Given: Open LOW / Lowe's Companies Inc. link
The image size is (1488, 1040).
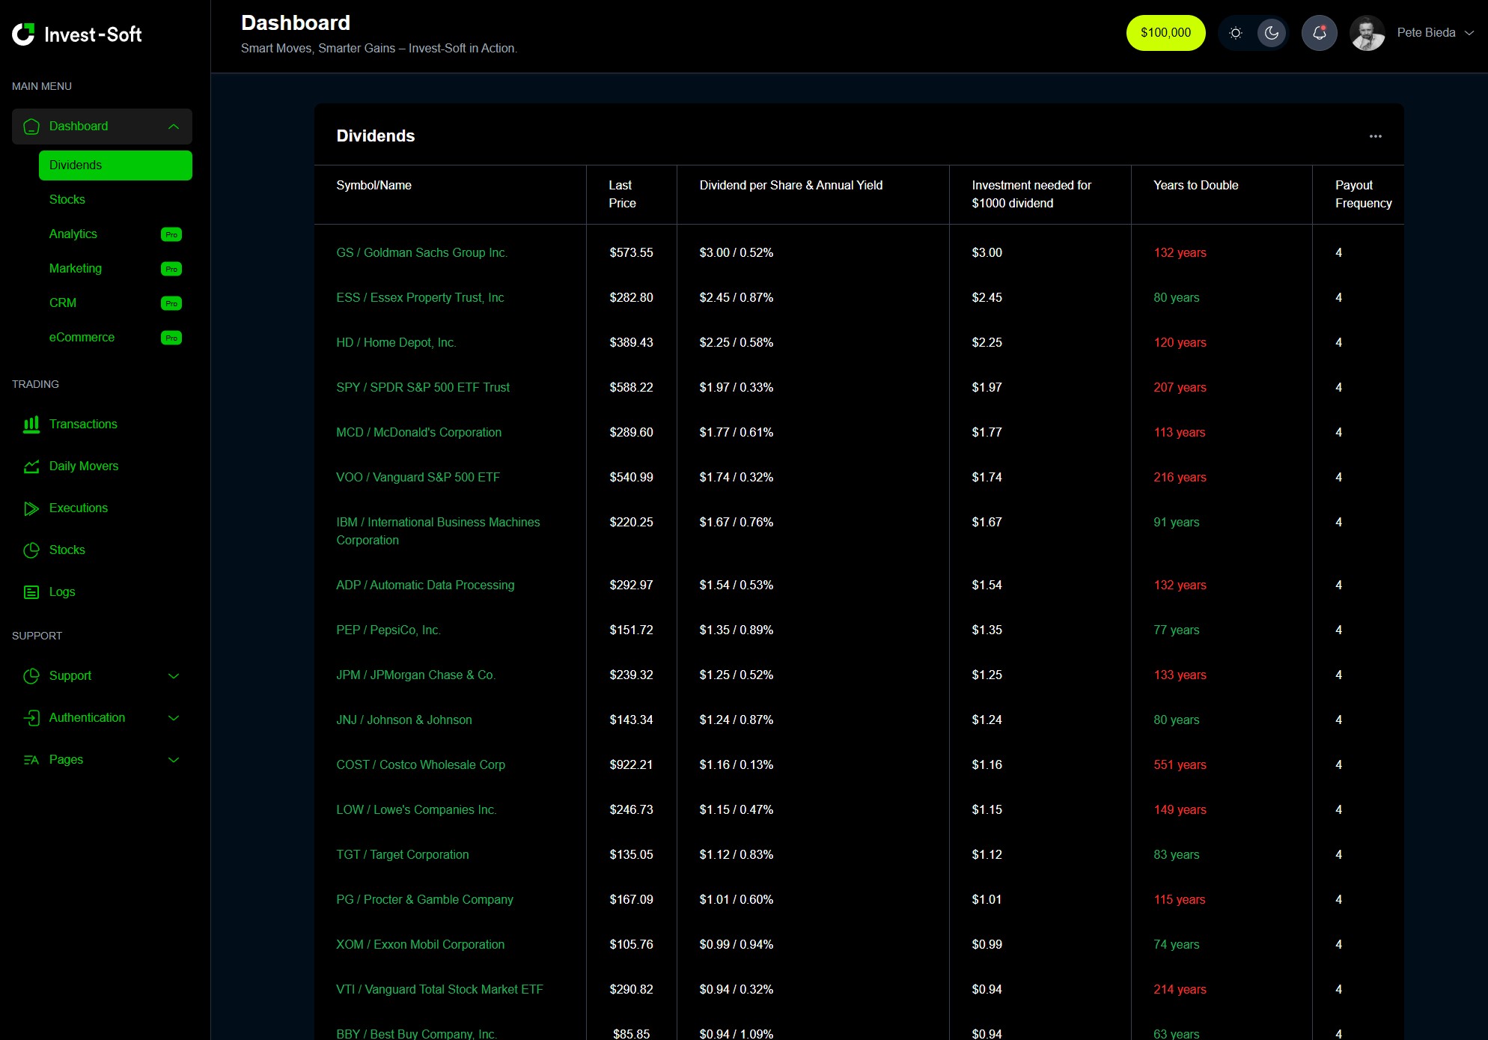Looking at the screenshot, I should click(416, 810).
